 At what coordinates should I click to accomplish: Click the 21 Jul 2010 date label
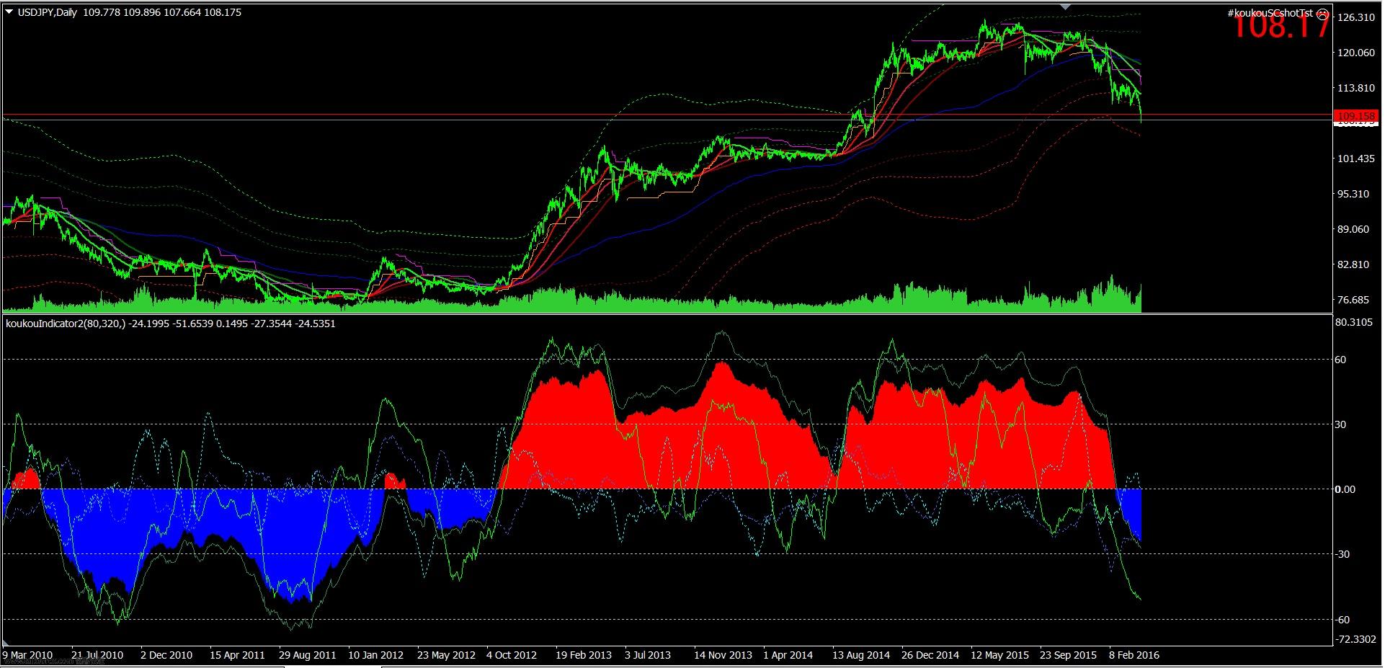[96, 655]
